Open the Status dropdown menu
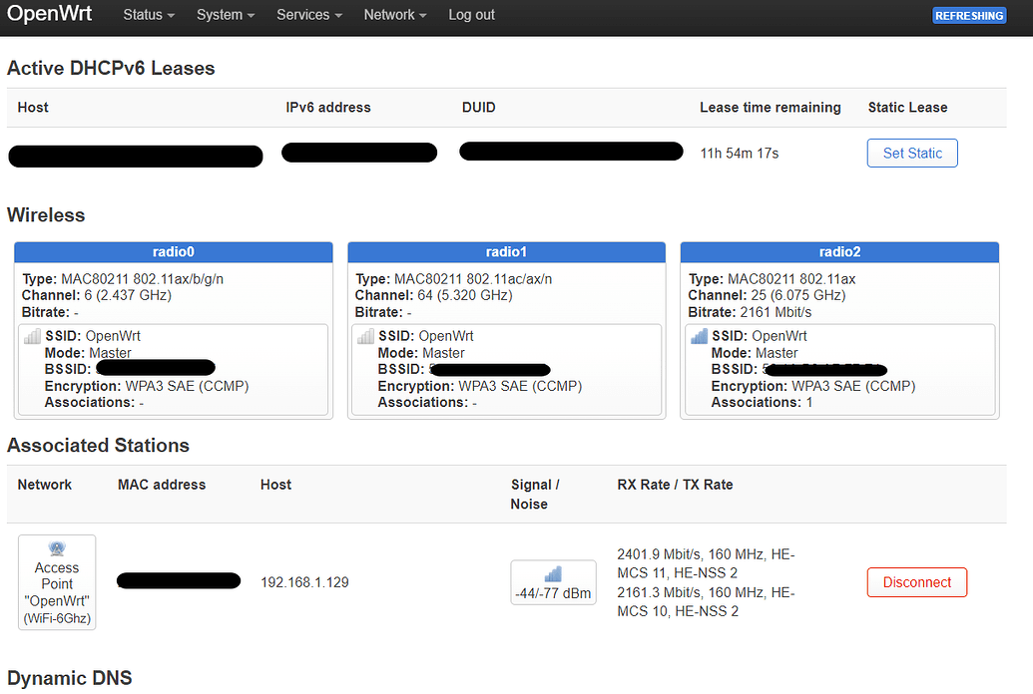1033x694 pixels. (144, 15)
